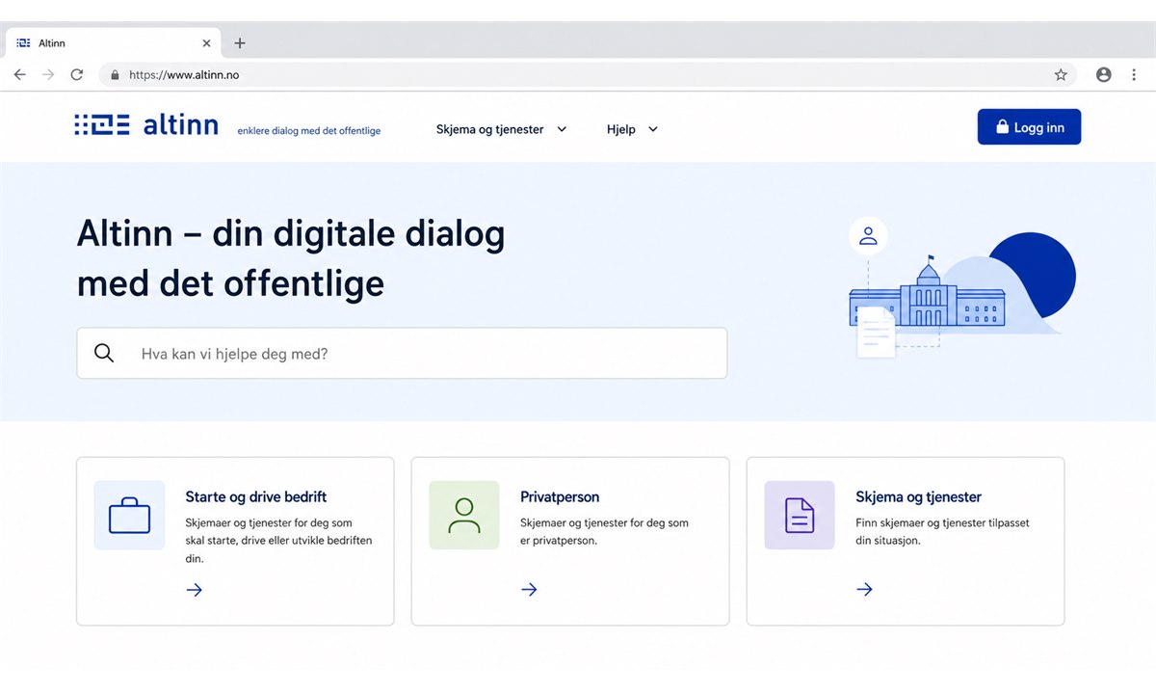Close the Altinn browser tab
The image size is (1156, 694).
(x=206, y=43)
